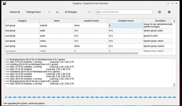Click the package table vertical scrollbar
The width and height of the screenshot is (182, 106).
click(174, 21)
